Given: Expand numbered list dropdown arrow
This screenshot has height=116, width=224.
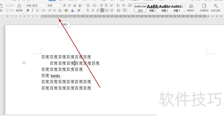Looking at the screenshot, I should click(x=97, y=6).
